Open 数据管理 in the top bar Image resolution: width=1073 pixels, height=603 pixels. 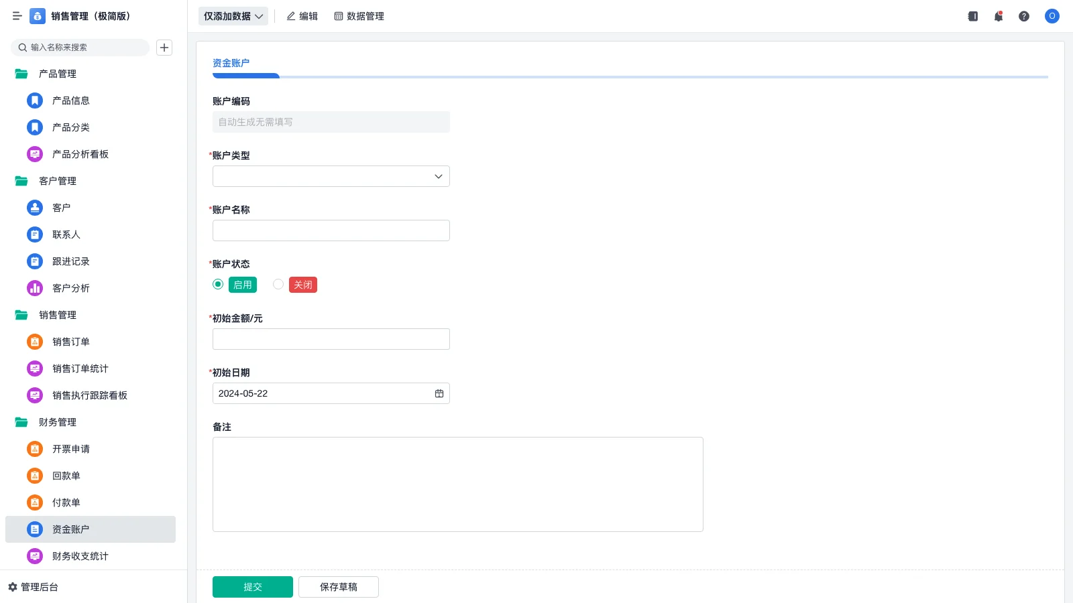[359, 16]
